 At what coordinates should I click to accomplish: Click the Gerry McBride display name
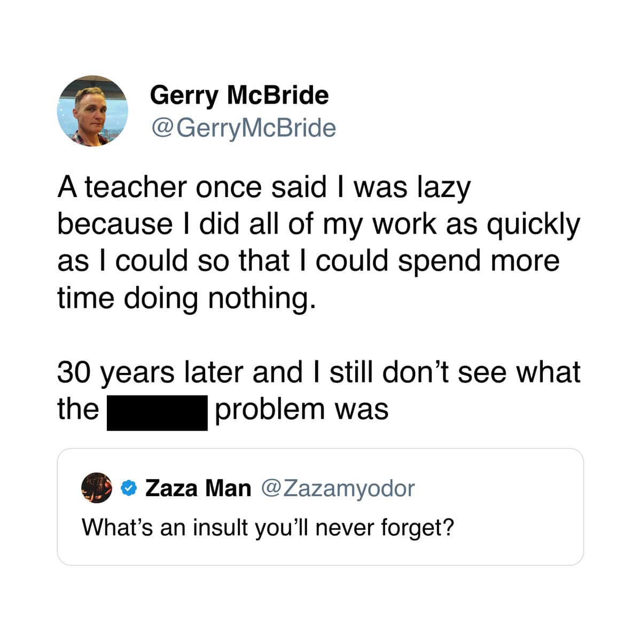tap(239, 96)
